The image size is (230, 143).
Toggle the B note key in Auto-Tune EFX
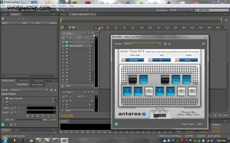(x=192, y=91)
